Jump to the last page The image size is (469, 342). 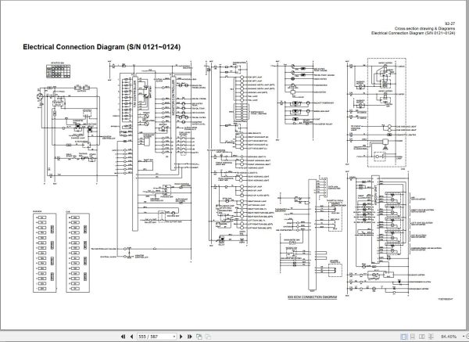189,337
